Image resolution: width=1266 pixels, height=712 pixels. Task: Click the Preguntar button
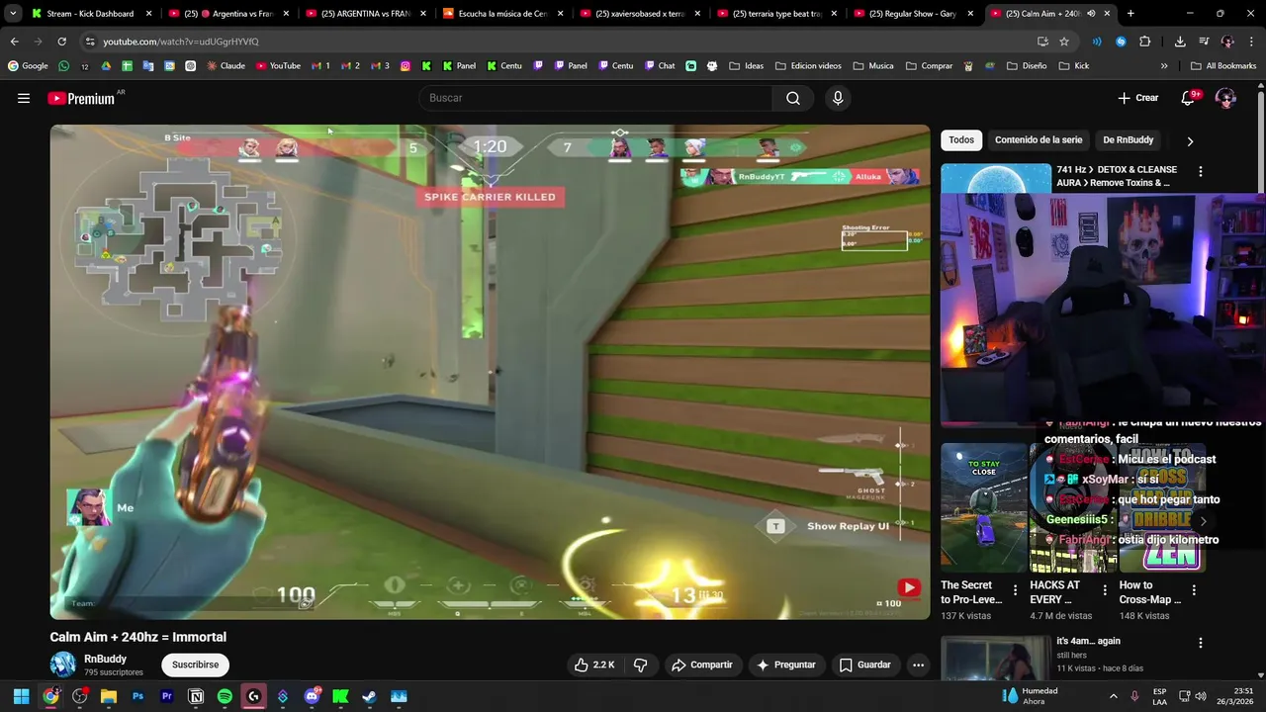click(x=786, y=665)
